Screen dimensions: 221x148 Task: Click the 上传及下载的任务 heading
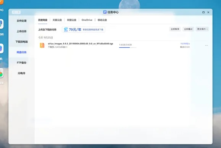(47, 30)
